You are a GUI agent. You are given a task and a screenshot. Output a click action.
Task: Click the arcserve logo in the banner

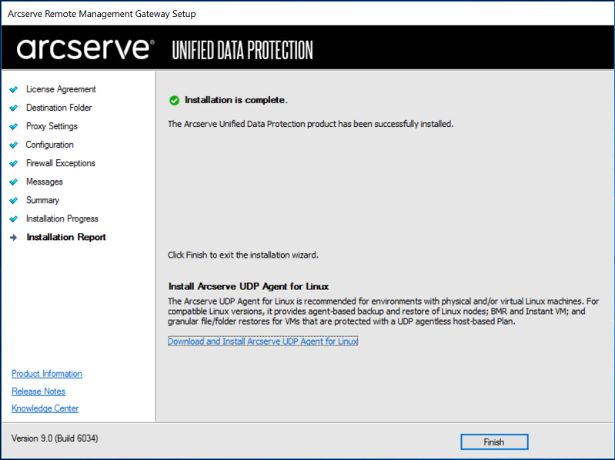click(x=85, y=48)
